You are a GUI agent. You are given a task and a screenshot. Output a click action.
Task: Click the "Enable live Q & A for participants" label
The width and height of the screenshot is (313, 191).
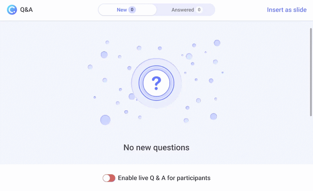point(164,178)
